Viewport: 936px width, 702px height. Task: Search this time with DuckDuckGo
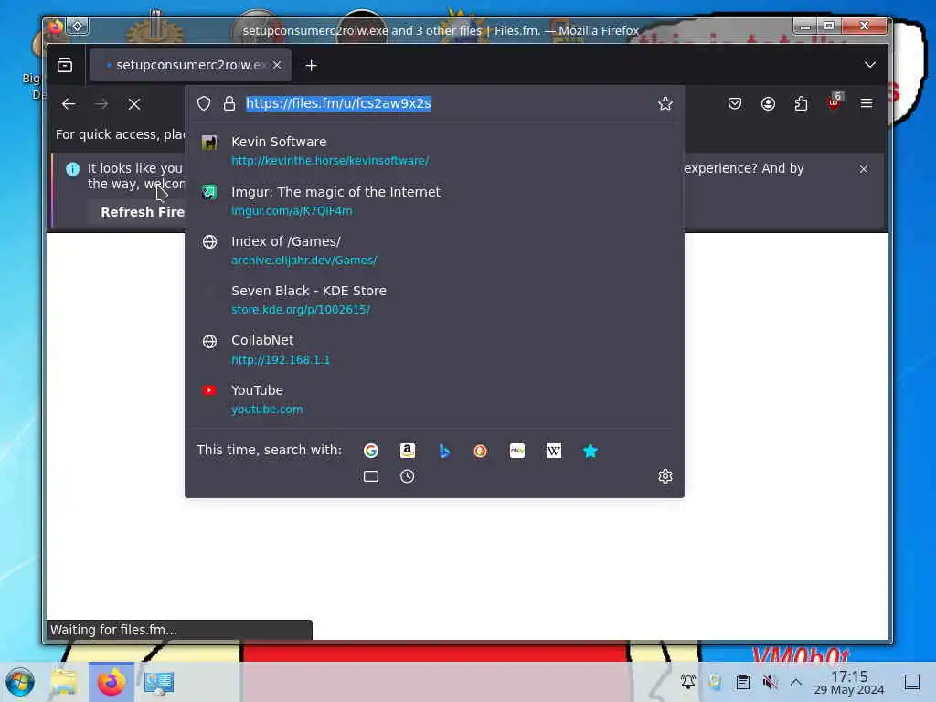pyautogui.click(x=481, y=451)
